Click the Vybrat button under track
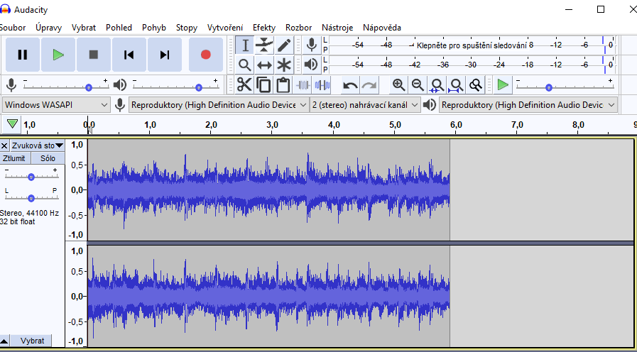Screen dimensions: 637x352 pos(32,341)
